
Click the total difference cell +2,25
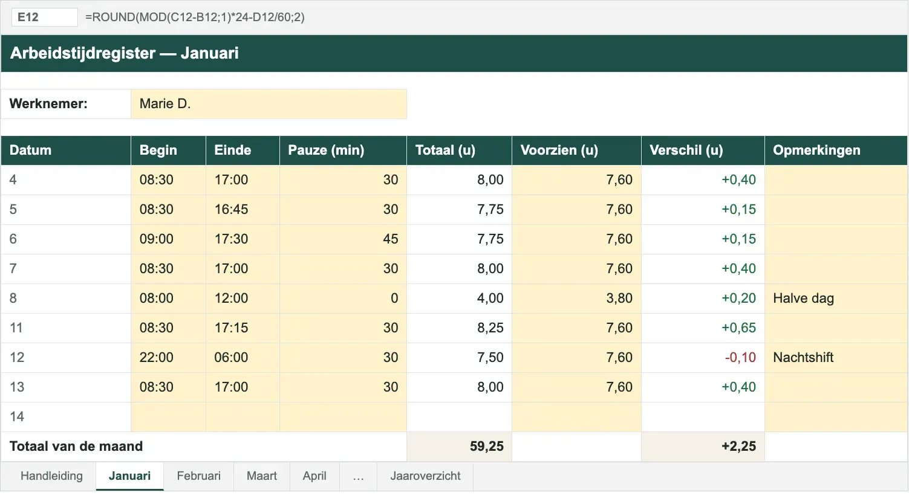(x=703, y=447)
